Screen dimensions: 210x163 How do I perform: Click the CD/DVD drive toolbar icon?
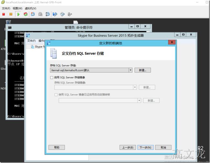[62, 14]
